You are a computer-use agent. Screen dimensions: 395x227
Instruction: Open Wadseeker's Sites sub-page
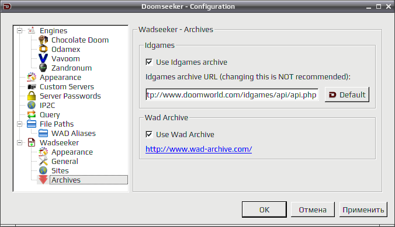[x=60, y=170]
